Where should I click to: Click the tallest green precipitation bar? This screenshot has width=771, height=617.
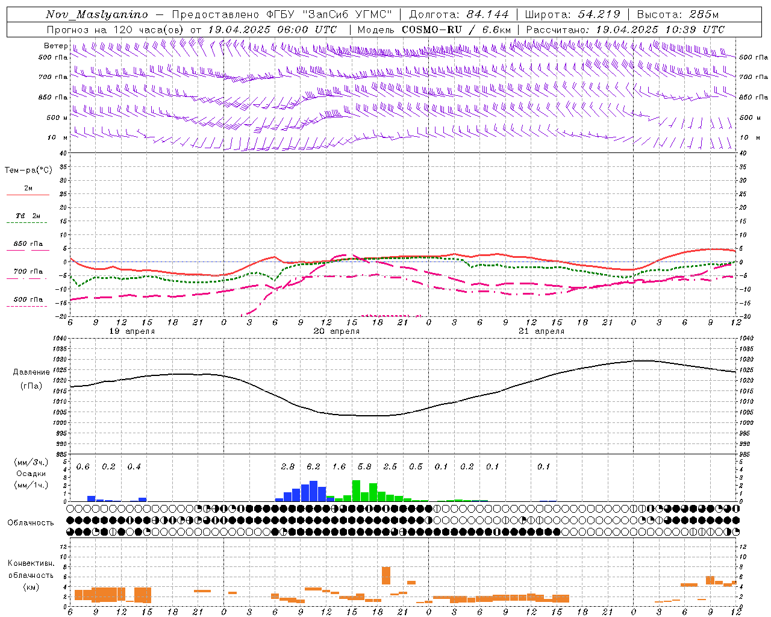356,490
